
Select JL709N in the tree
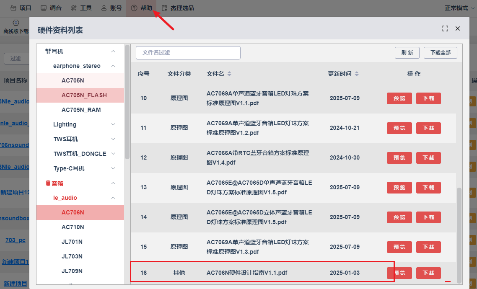pyautogui.click(x=80, y=271)
